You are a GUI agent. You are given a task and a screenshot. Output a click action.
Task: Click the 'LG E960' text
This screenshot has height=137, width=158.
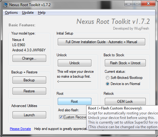19,45
